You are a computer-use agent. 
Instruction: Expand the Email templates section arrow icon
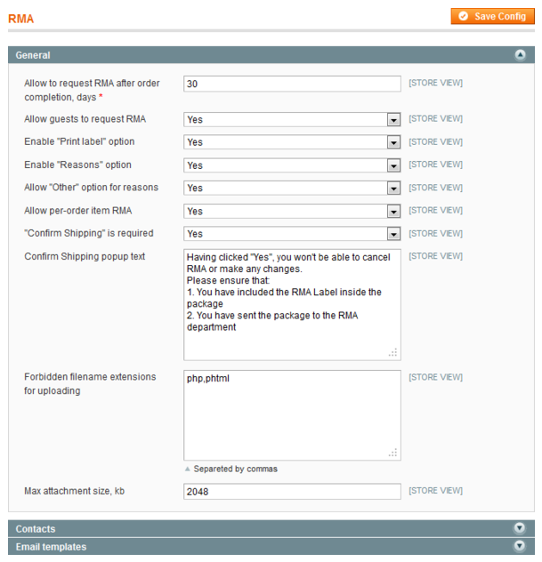[x=520, y=546]
